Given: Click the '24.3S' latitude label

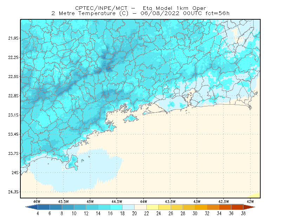Looking at the screenshot, I should (13, 192).
